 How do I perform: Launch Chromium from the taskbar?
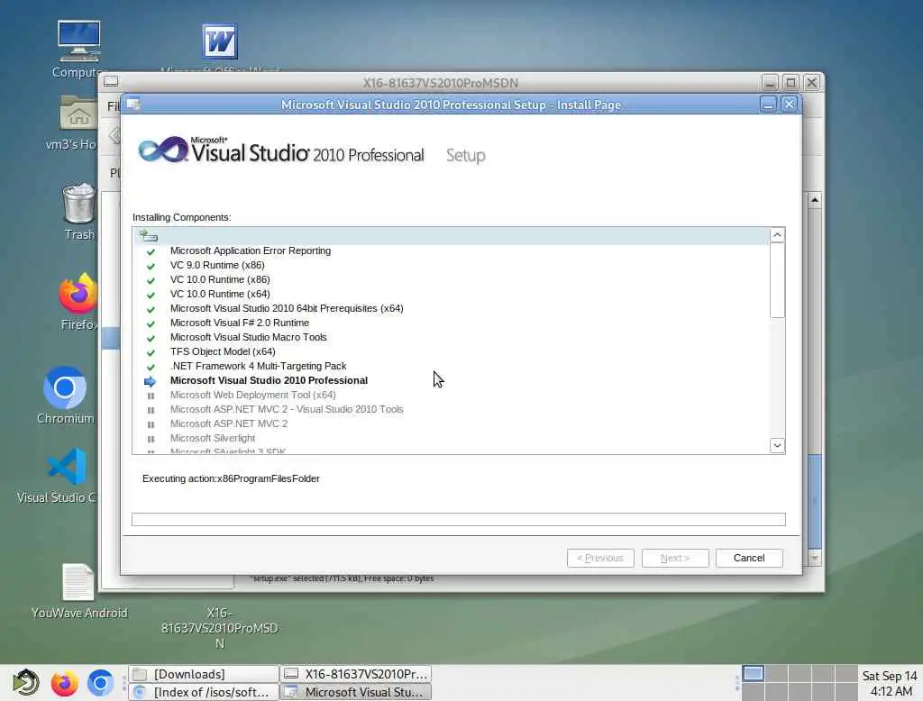(101, 683)
